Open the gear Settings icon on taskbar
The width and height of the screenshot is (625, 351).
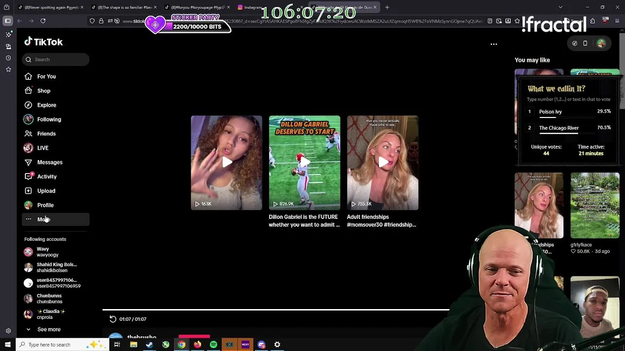pyautogui.click(x=277, y=345)
